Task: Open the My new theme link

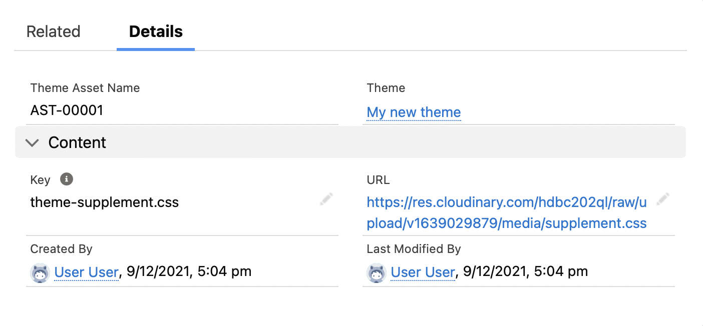Action: (x=414, y=112)
